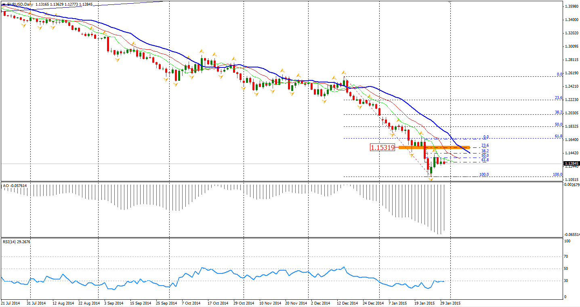Click the RSI scale value 100

coord(567,241)
